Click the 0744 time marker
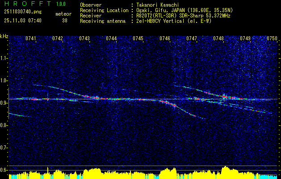 pos(111,38)
